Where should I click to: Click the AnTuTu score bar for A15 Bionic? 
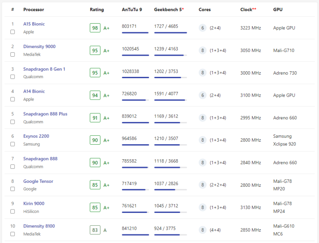coord(135,33)
